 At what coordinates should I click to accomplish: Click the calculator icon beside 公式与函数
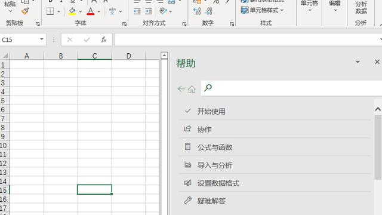click(187, 146)
